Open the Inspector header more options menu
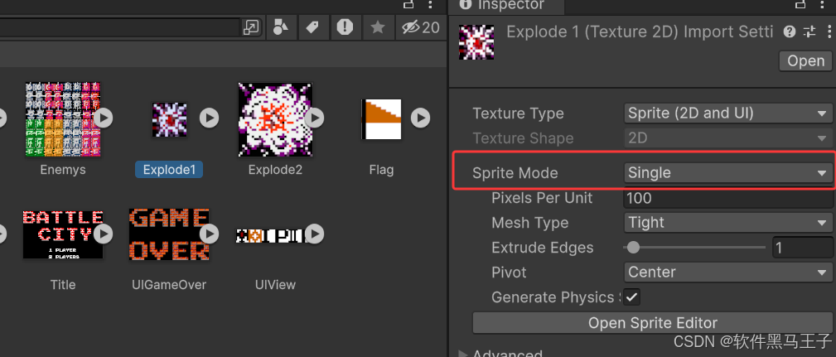Screen dimensions: 836x357 (x=828, y=32)
